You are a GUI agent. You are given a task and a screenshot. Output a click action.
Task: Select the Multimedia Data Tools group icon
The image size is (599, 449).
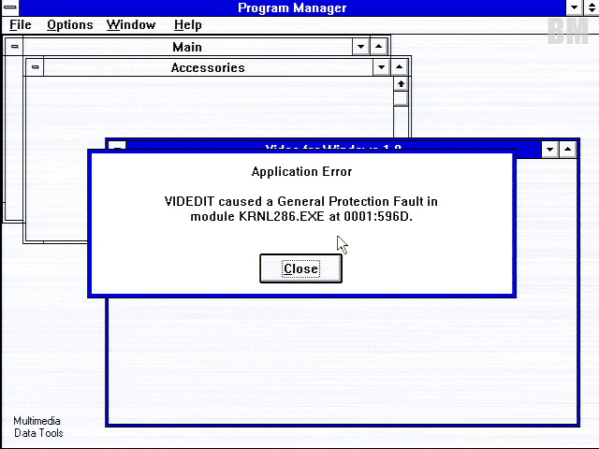(x=37, y=427)
